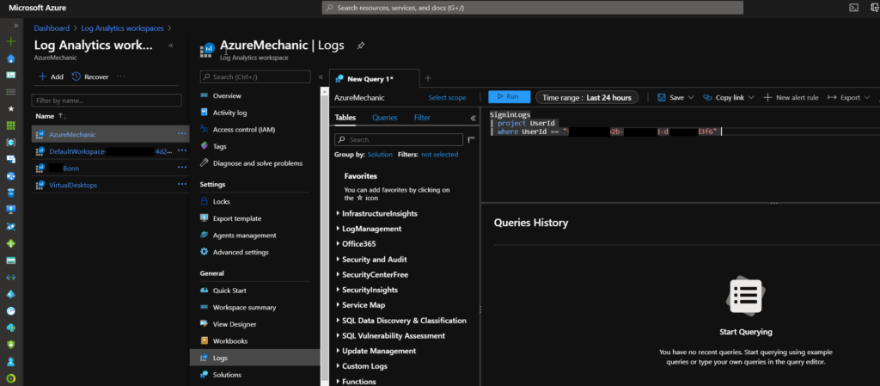
Task: Collapse the resource menu with double chevron
Action: click(x=321, y=77)
